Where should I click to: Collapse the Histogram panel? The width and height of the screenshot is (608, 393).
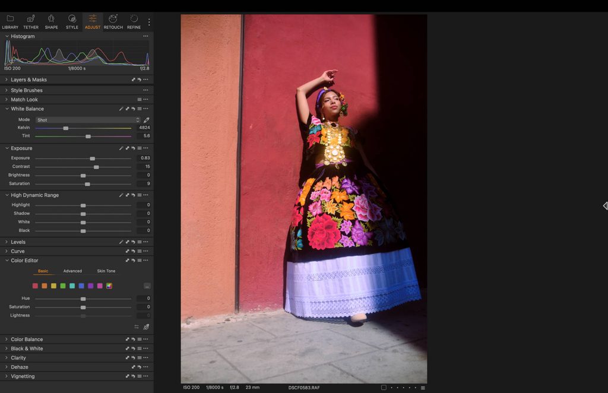coord(7,36)
